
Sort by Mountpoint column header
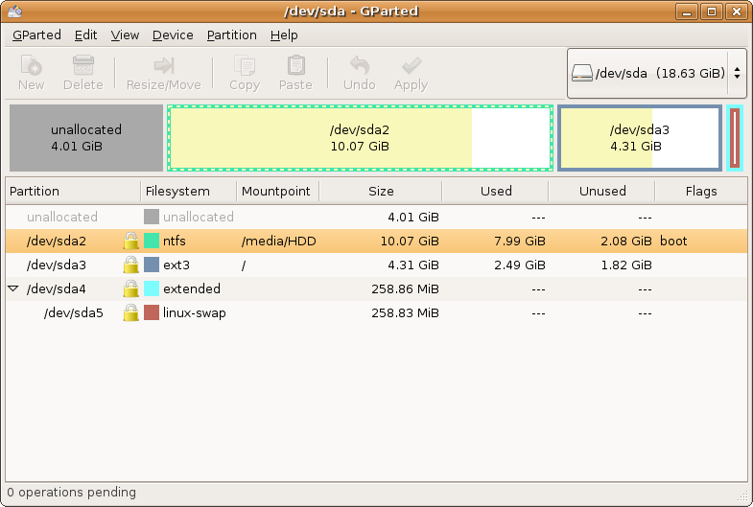(277, 192)
